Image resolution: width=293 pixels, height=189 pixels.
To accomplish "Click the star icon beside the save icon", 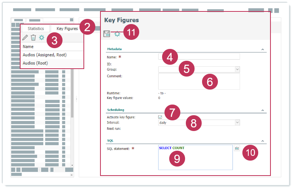I will tap(117, 34).
